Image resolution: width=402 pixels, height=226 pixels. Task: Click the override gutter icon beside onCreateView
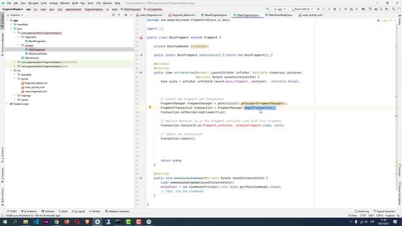coord(141,73)
